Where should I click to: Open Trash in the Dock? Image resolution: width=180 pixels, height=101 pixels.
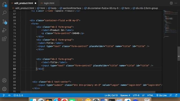(147, 100)
